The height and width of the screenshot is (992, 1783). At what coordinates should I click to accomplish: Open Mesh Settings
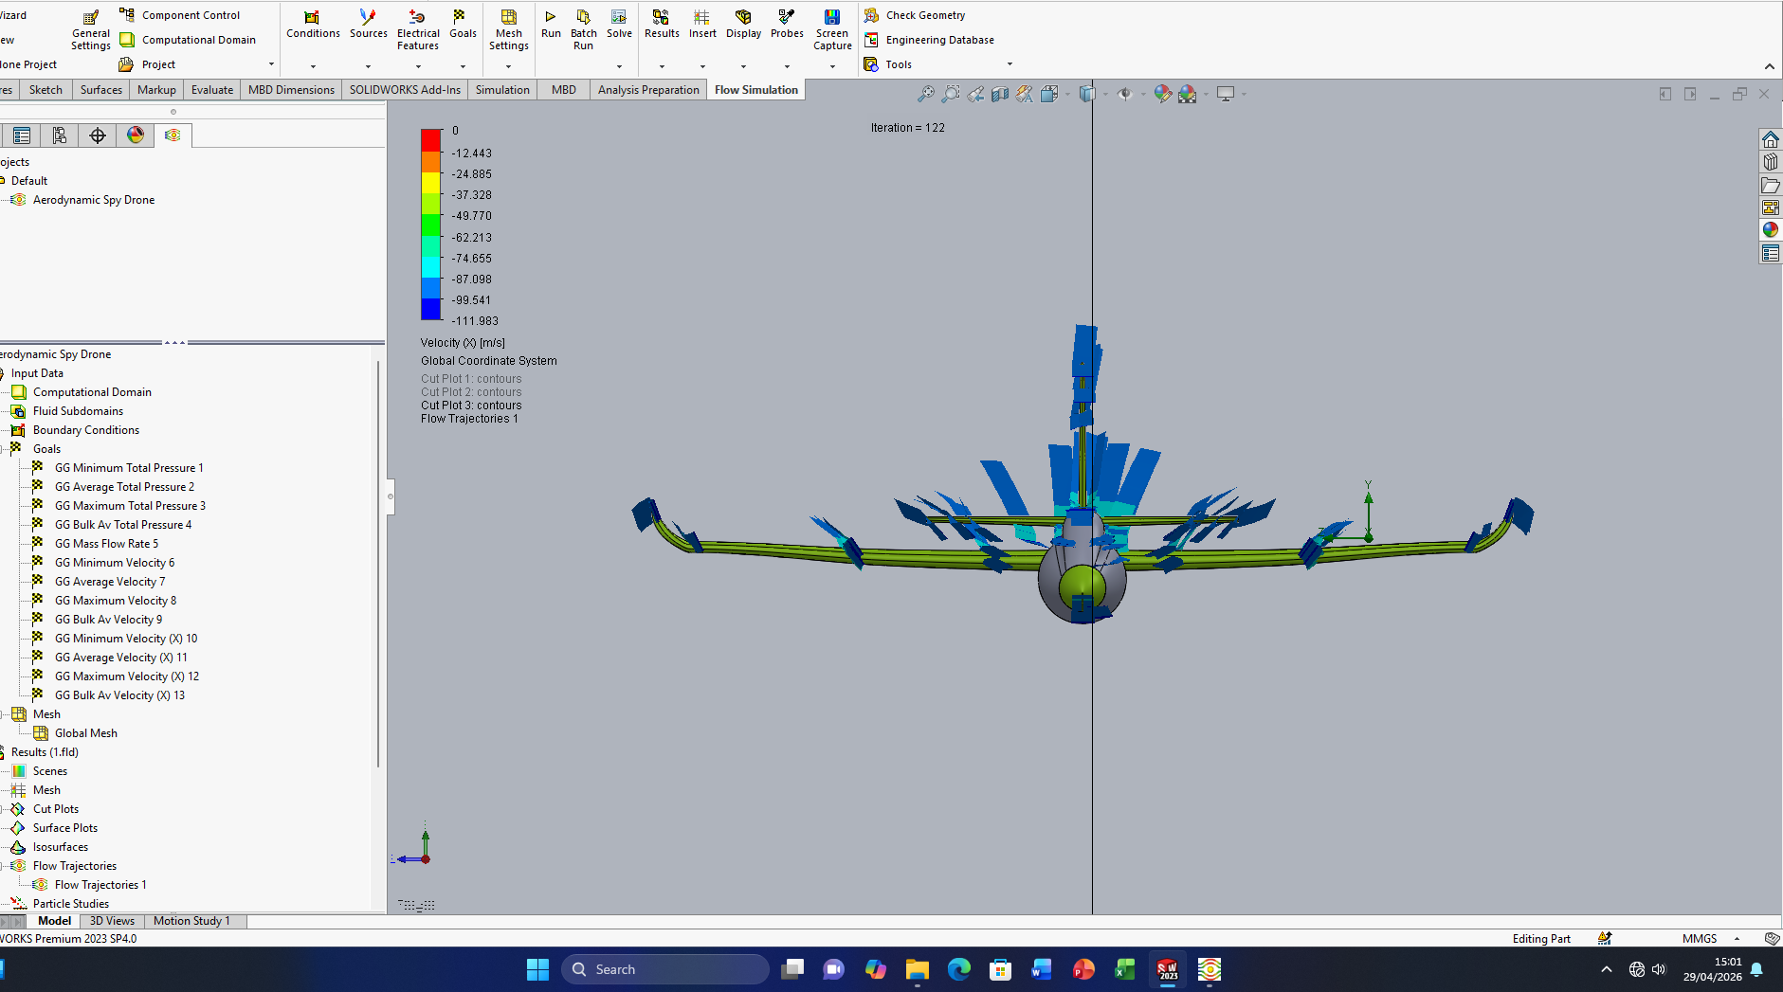[x=509, y=29]
